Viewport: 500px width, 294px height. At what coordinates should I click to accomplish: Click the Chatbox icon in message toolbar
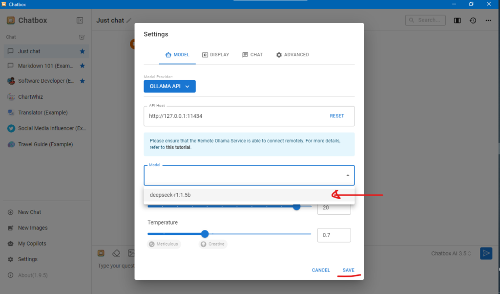pos(101,253)
